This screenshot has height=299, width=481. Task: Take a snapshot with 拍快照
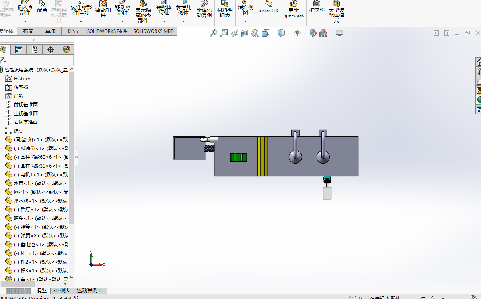pyautogui.click(x=317, y=7)
